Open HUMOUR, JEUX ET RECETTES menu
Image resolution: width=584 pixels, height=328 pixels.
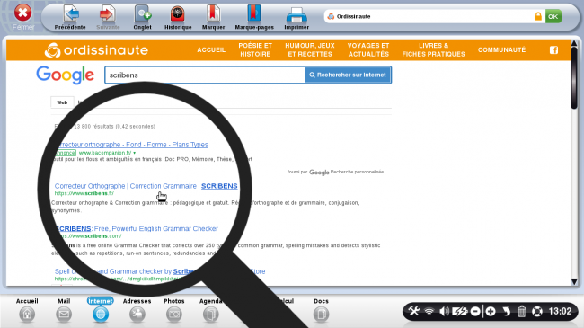coord(310,50)
